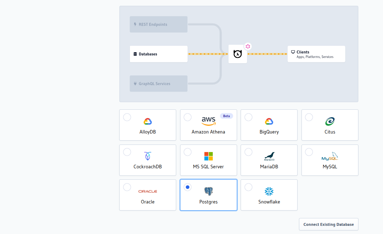Select the Oracle radio button
Viewport: 383px width, 234px height.
(x=127, y=187)
